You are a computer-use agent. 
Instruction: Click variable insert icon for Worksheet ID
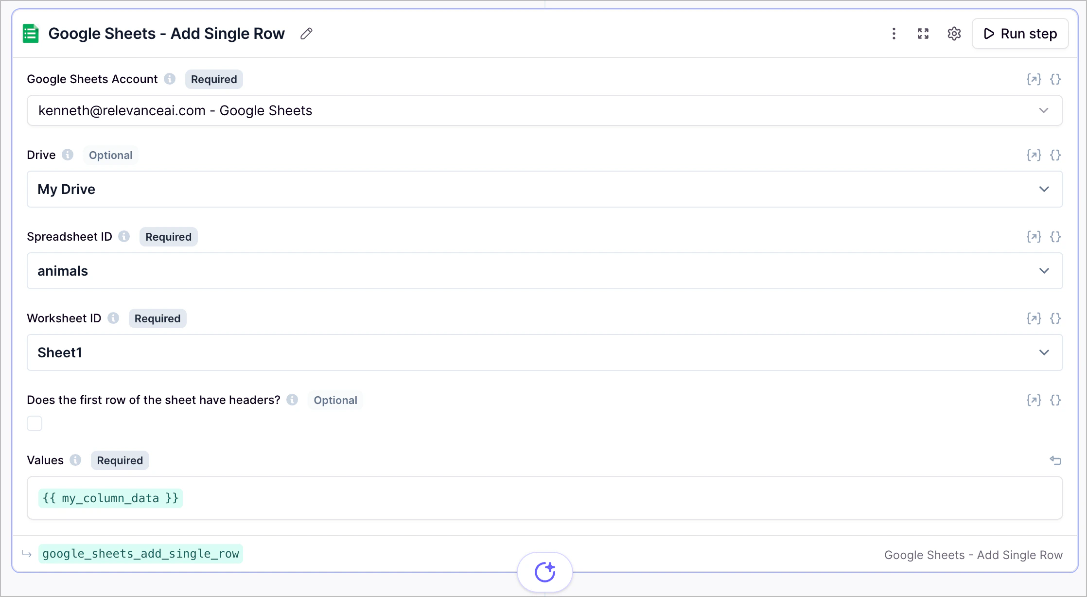[1034, 318]
